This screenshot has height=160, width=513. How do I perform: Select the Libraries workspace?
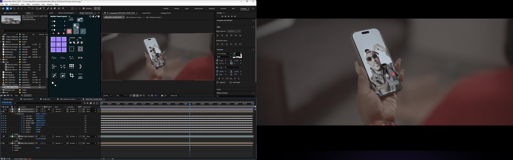tap(223, 8)
